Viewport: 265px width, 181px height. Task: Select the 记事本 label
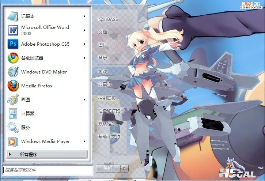click(28, 16)
